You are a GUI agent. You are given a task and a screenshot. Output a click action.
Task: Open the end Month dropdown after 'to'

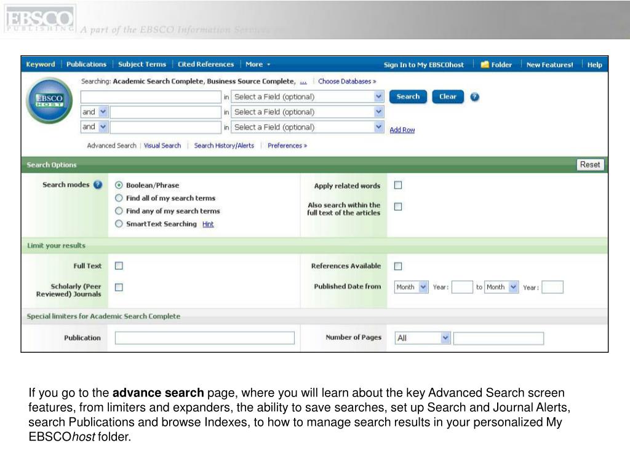coord(501,287)
